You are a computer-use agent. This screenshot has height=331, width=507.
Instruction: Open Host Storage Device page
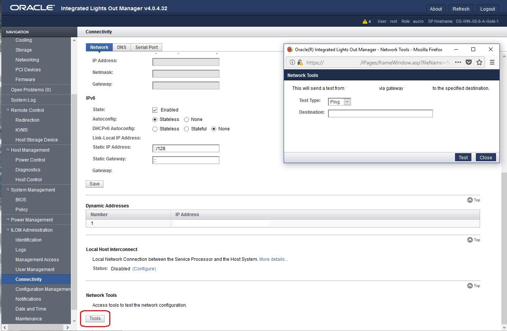(36, 140)
